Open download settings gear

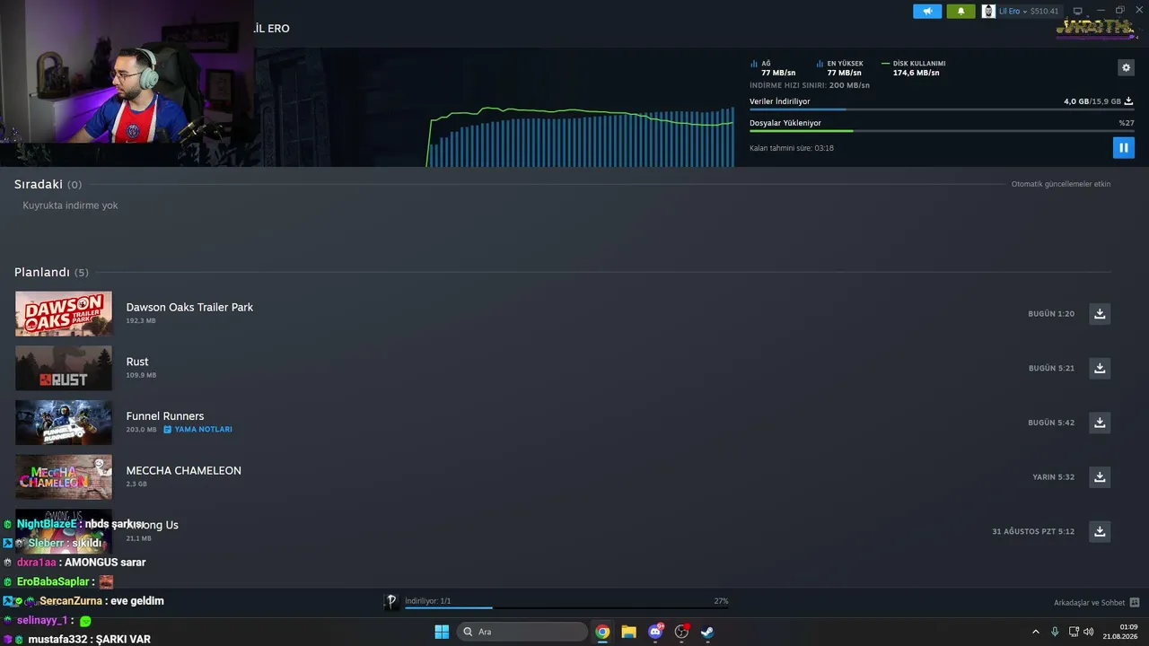pyautogui.click(x=1126, y=67)
